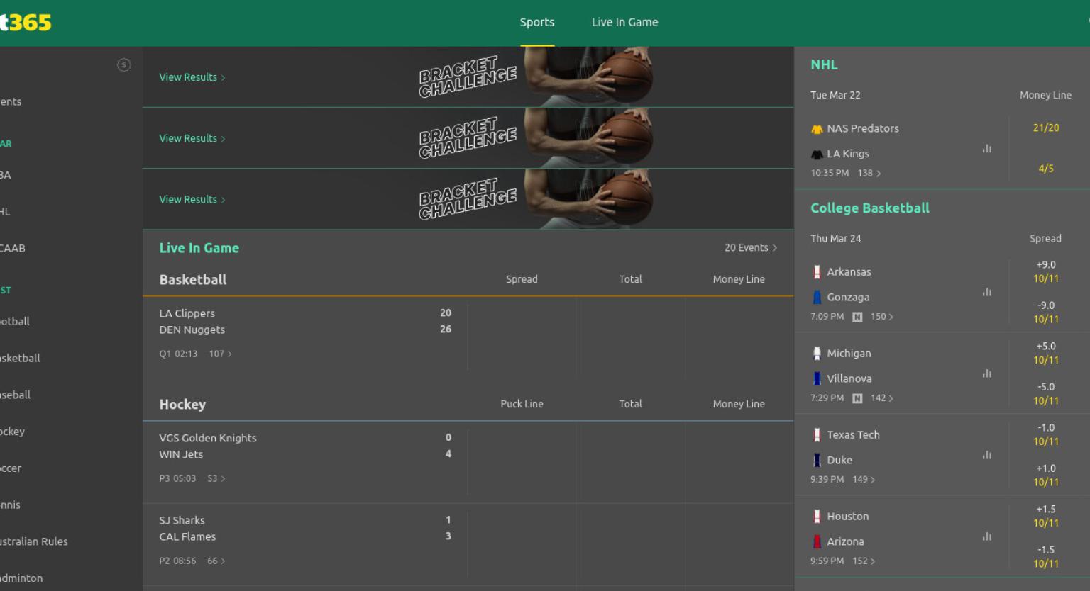
Task: Open third View Results link
Action: click(x=192, y=199)
